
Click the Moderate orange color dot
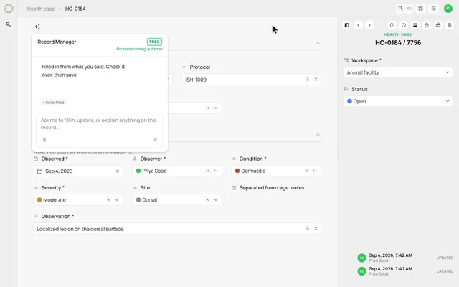coord(39,199)
